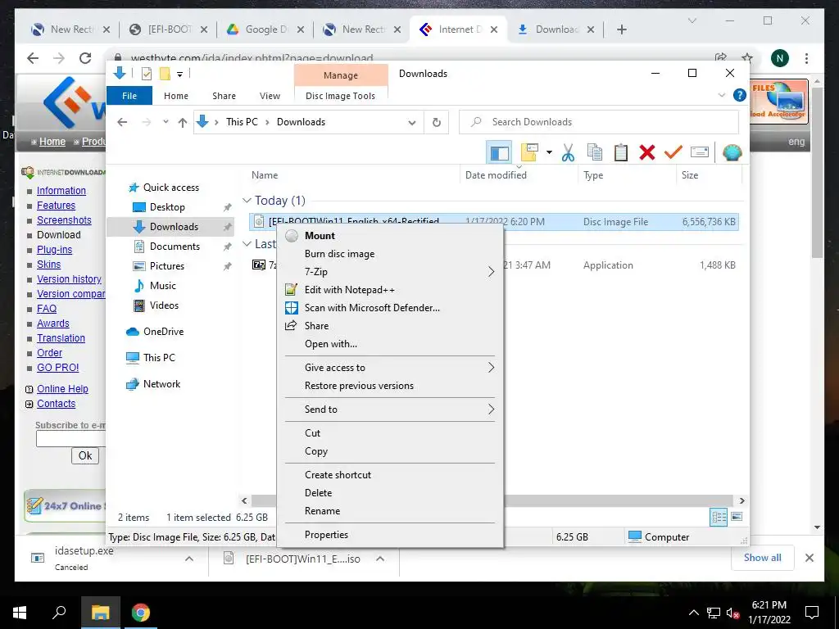Screen dimensions: 839x629
Task: Click the Explorer back arrow
Action: [x=122, y=122]
